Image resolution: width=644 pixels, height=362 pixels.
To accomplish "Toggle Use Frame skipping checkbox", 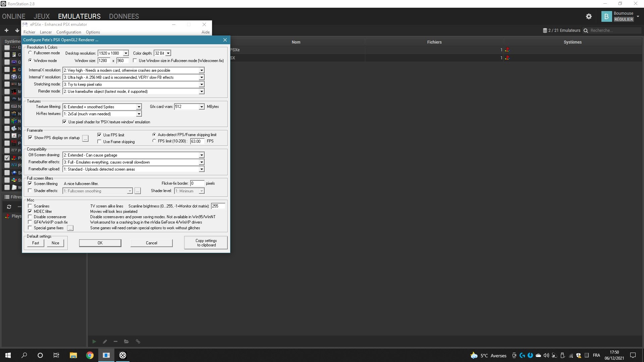I will tap(99, 142).
